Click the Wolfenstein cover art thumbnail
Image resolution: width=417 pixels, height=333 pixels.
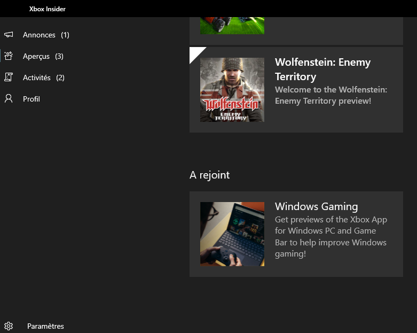(x=232, y=90)
